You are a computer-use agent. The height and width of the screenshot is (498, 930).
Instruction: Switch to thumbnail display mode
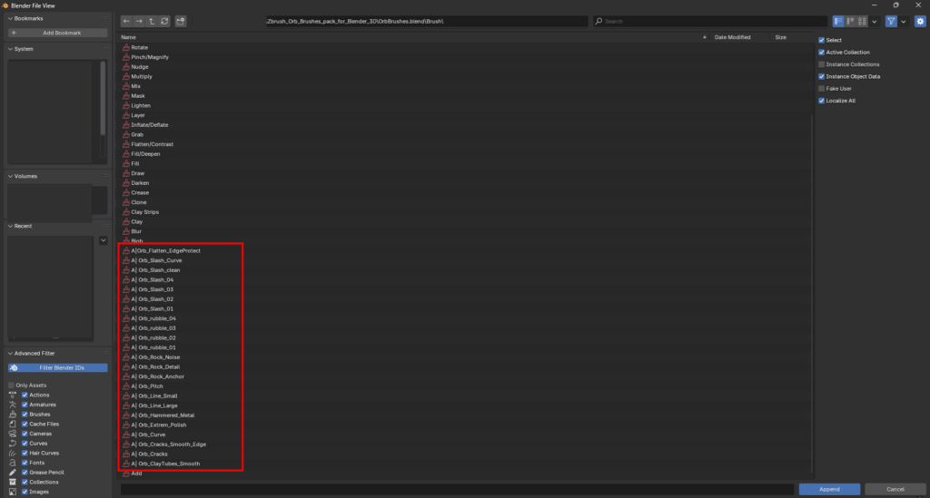click(862, 22)
